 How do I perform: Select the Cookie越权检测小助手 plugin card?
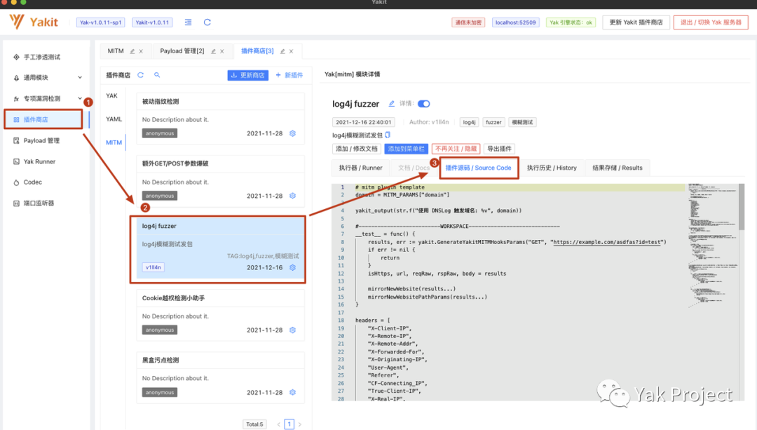click(220, 315)
